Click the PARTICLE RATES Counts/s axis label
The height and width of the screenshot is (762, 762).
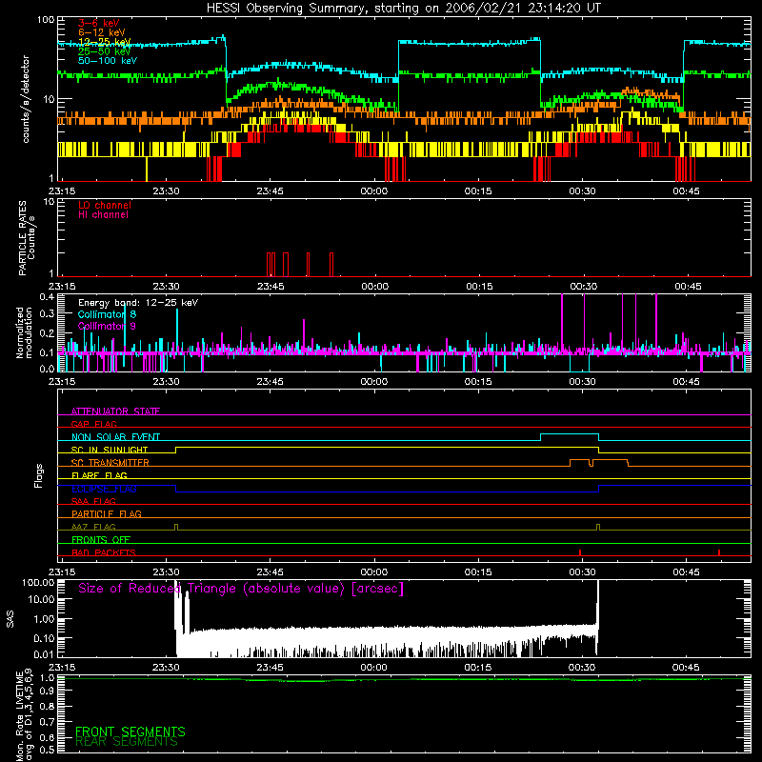pos(27,238)
